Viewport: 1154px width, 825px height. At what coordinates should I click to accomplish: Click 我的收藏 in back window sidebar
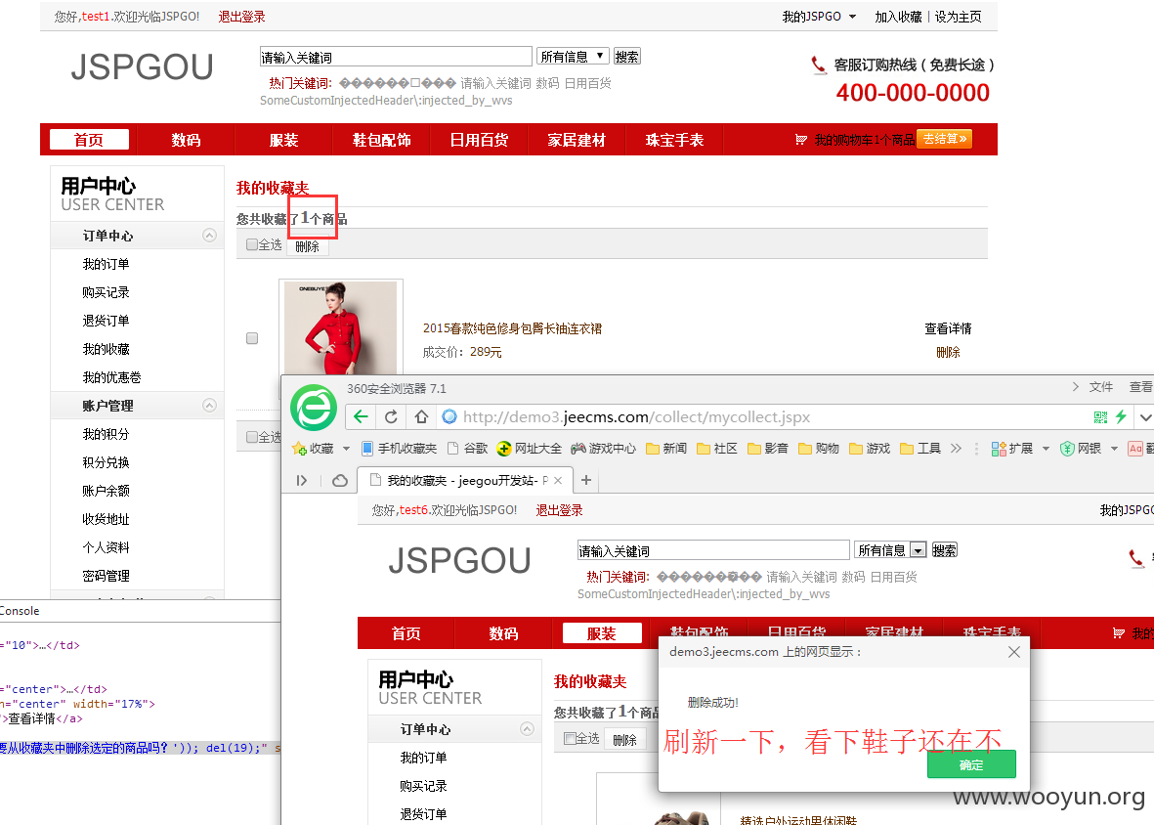coord(106,349)
